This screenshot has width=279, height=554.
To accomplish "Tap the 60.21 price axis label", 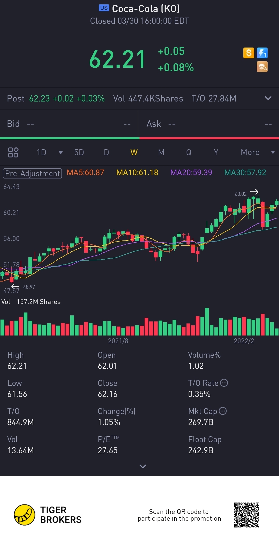I will [x=11, y=213].
